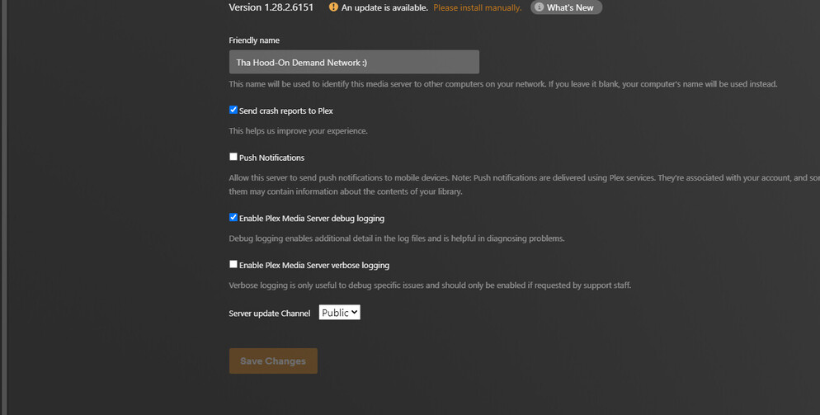Image resolution: width=820 pixels, height=415 pixels.
Task: Tick the Plex Media Server verbose logging checkbox
Action: coord(233,265)
